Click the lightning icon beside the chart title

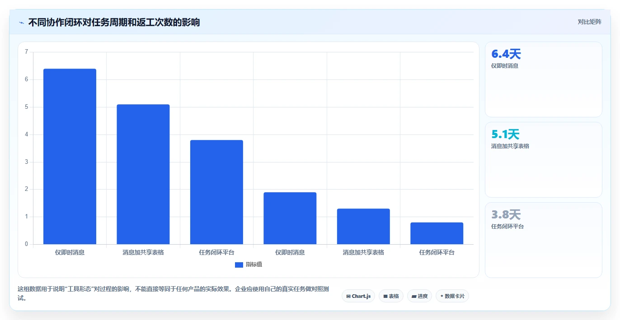tap(21, 22)
